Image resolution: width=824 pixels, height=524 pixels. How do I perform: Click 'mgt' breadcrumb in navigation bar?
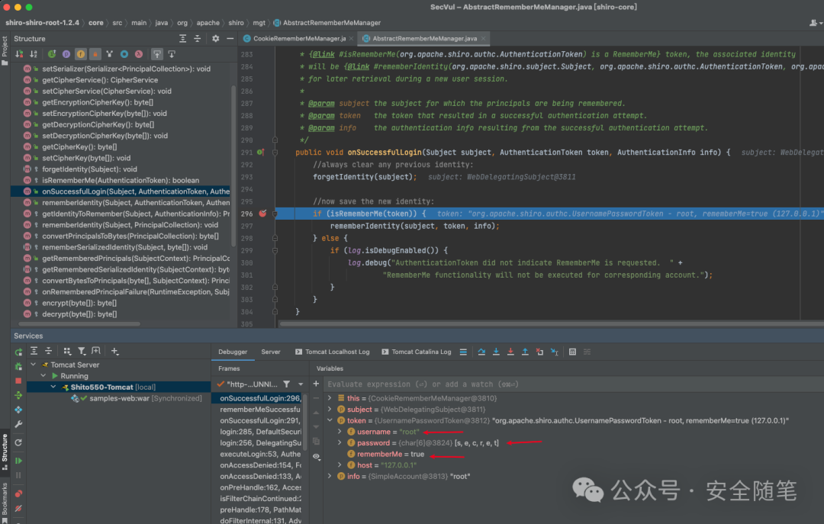[259, 23]
